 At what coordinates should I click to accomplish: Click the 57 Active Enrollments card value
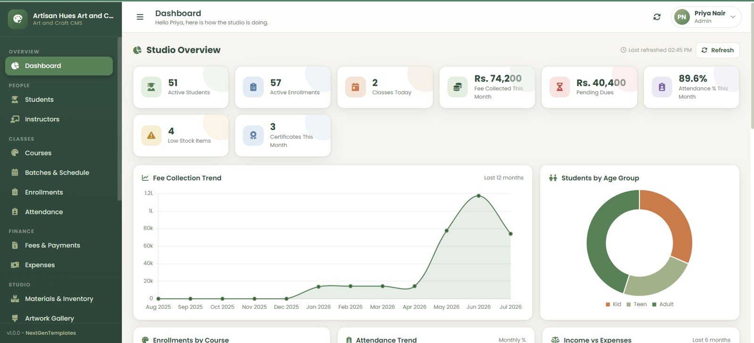(276, 82)
